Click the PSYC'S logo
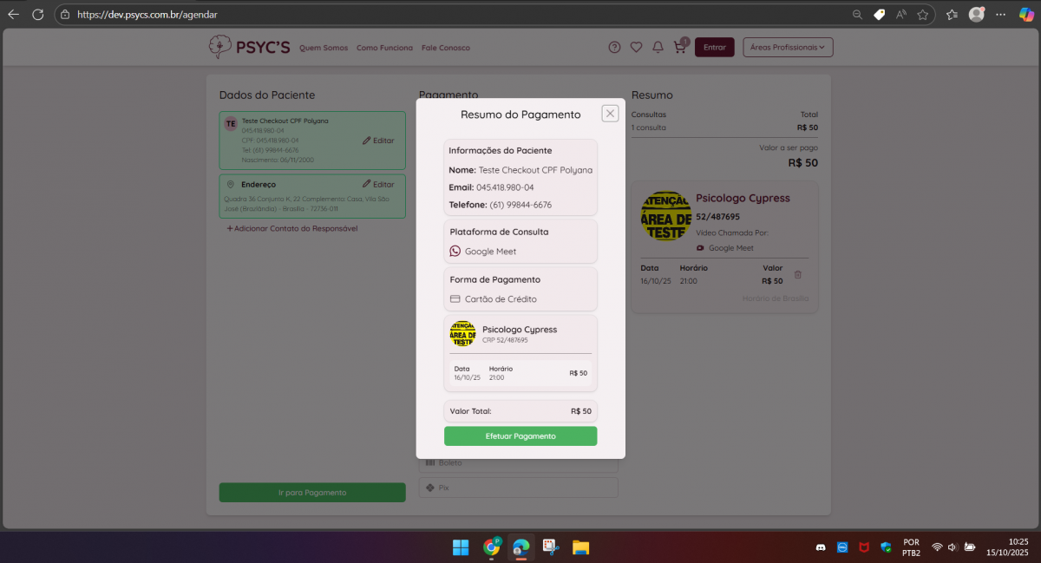This screenshot has height=563, width=1041. coord(249,48)
